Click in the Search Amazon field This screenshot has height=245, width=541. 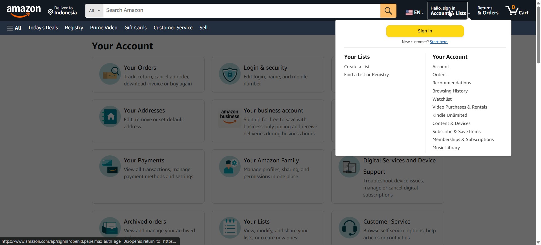[x=242, y=11]
